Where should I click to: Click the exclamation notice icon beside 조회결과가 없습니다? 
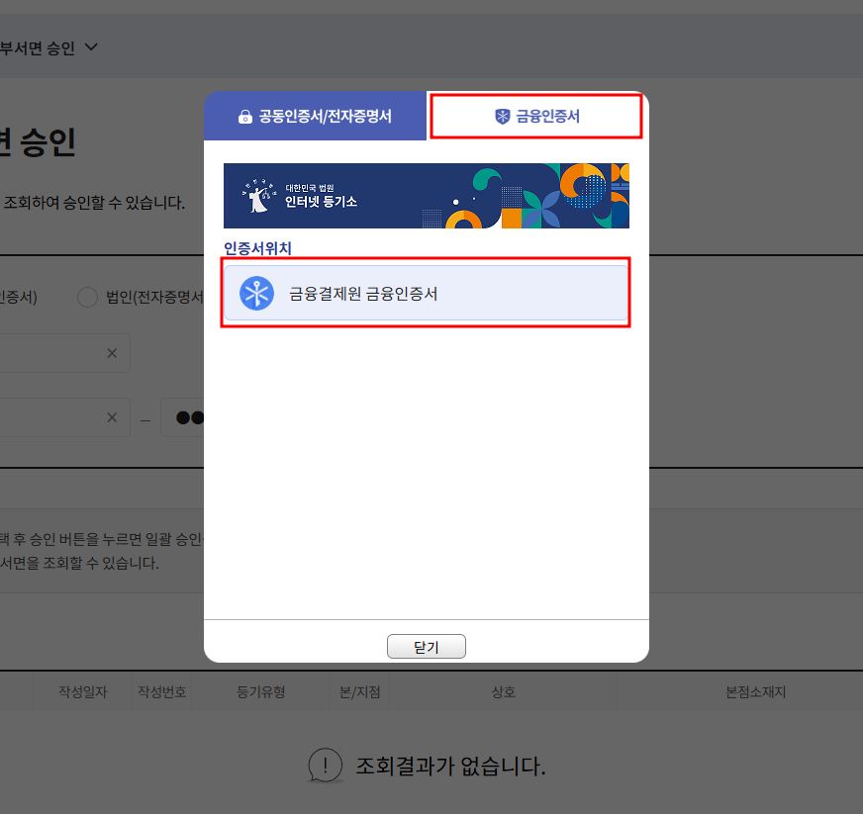coord(326,766)
